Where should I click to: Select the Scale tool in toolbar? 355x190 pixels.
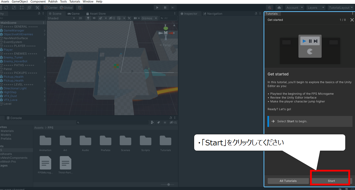14,7
